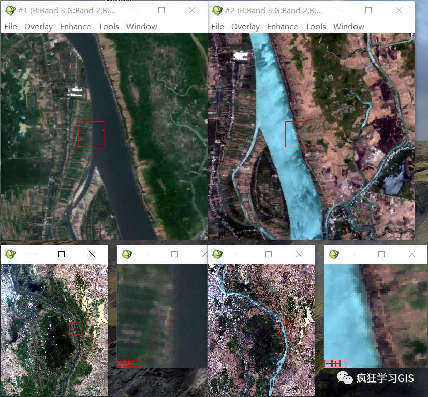The image size is (428, 397).
Task: Zoom out with minus box in dark-river zoom window
Action: tap(121, 363)
